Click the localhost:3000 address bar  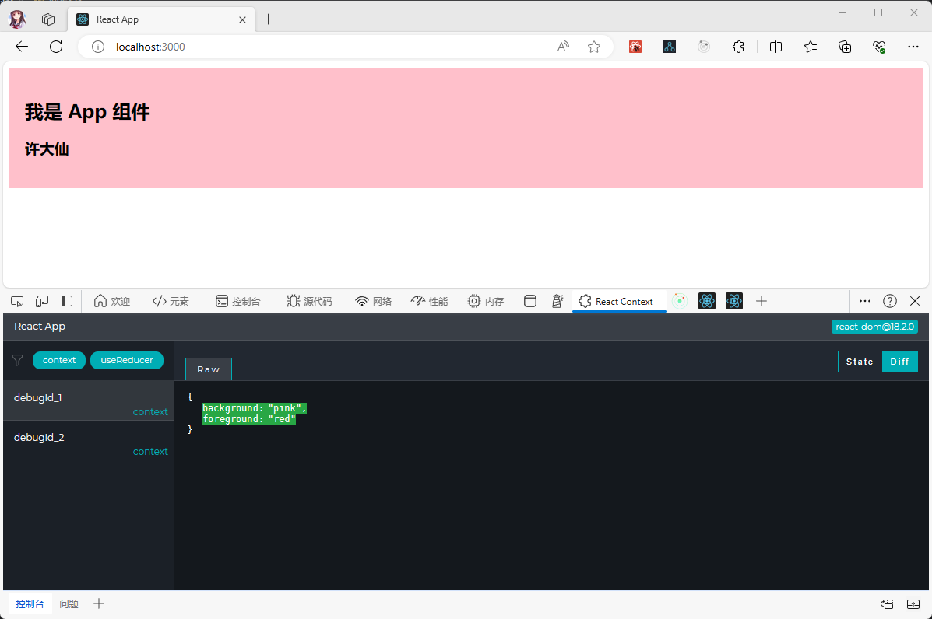coord(311,47)
